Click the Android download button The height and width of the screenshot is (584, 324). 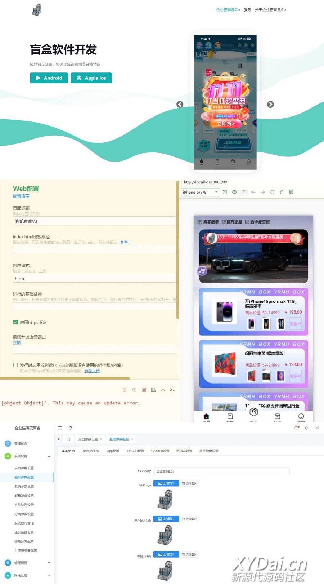pos(49,78)
